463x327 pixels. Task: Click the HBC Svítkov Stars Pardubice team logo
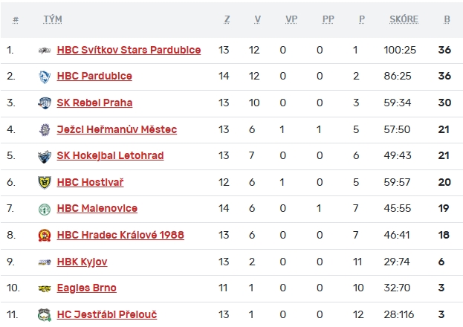pos(45,51)
